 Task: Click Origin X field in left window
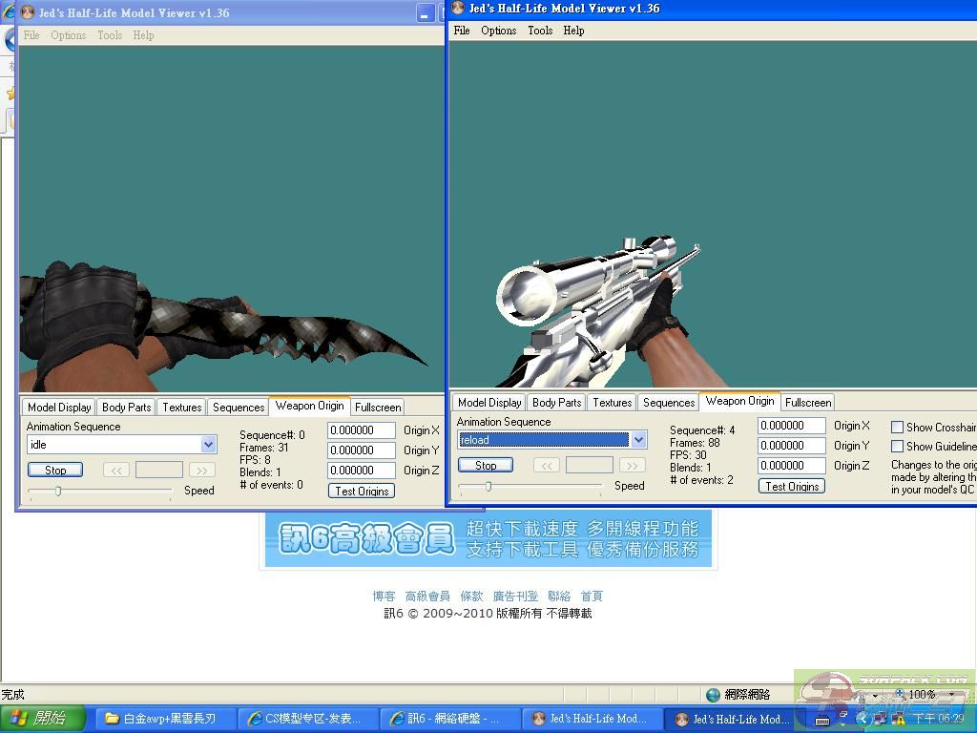pyautogui.click(x=362, y=430)
